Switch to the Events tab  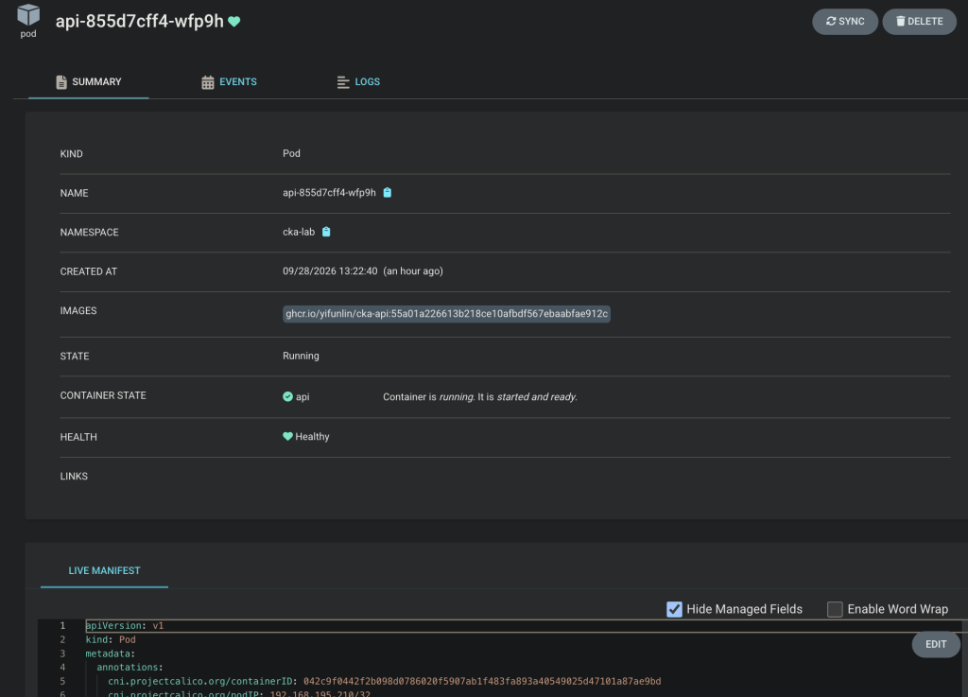229,82
